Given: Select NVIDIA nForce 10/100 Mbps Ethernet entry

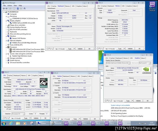Looking at the screenshot, I should (x=24, y=43).
